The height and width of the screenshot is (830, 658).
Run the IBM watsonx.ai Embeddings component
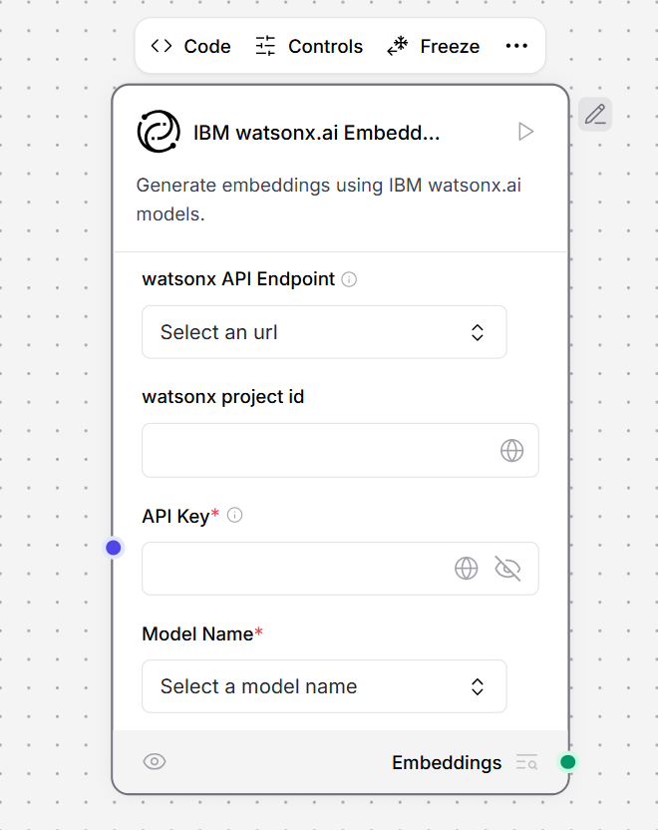click(525, 131)
